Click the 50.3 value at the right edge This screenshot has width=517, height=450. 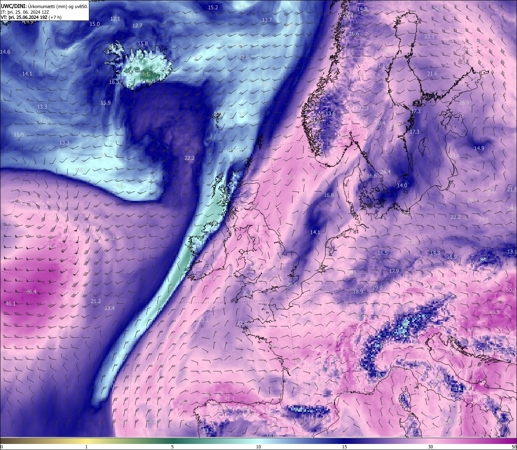click(x=511, y=290)
